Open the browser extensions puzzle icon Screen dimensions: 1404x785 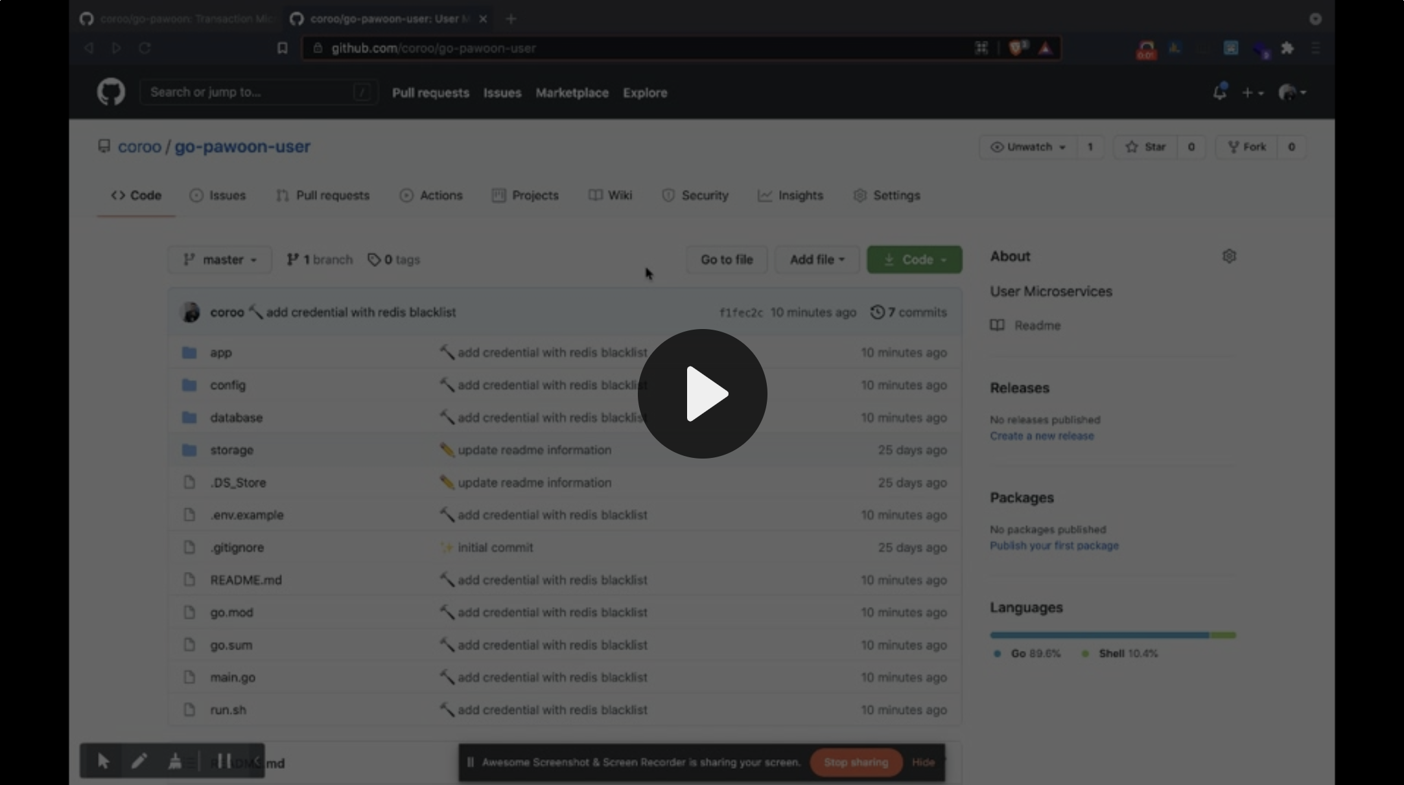click(1287, 48)
